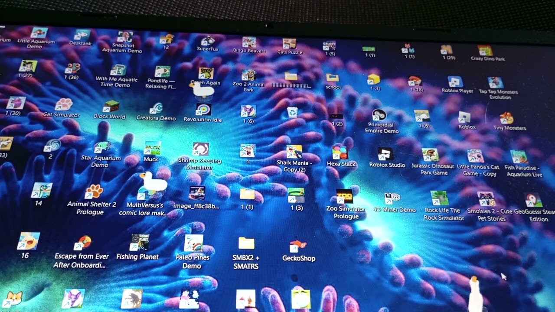Viewport: 555px width, 312px height.
Task: Open the Little Aquarium Demo shortcut
Action: click(39, 33)
